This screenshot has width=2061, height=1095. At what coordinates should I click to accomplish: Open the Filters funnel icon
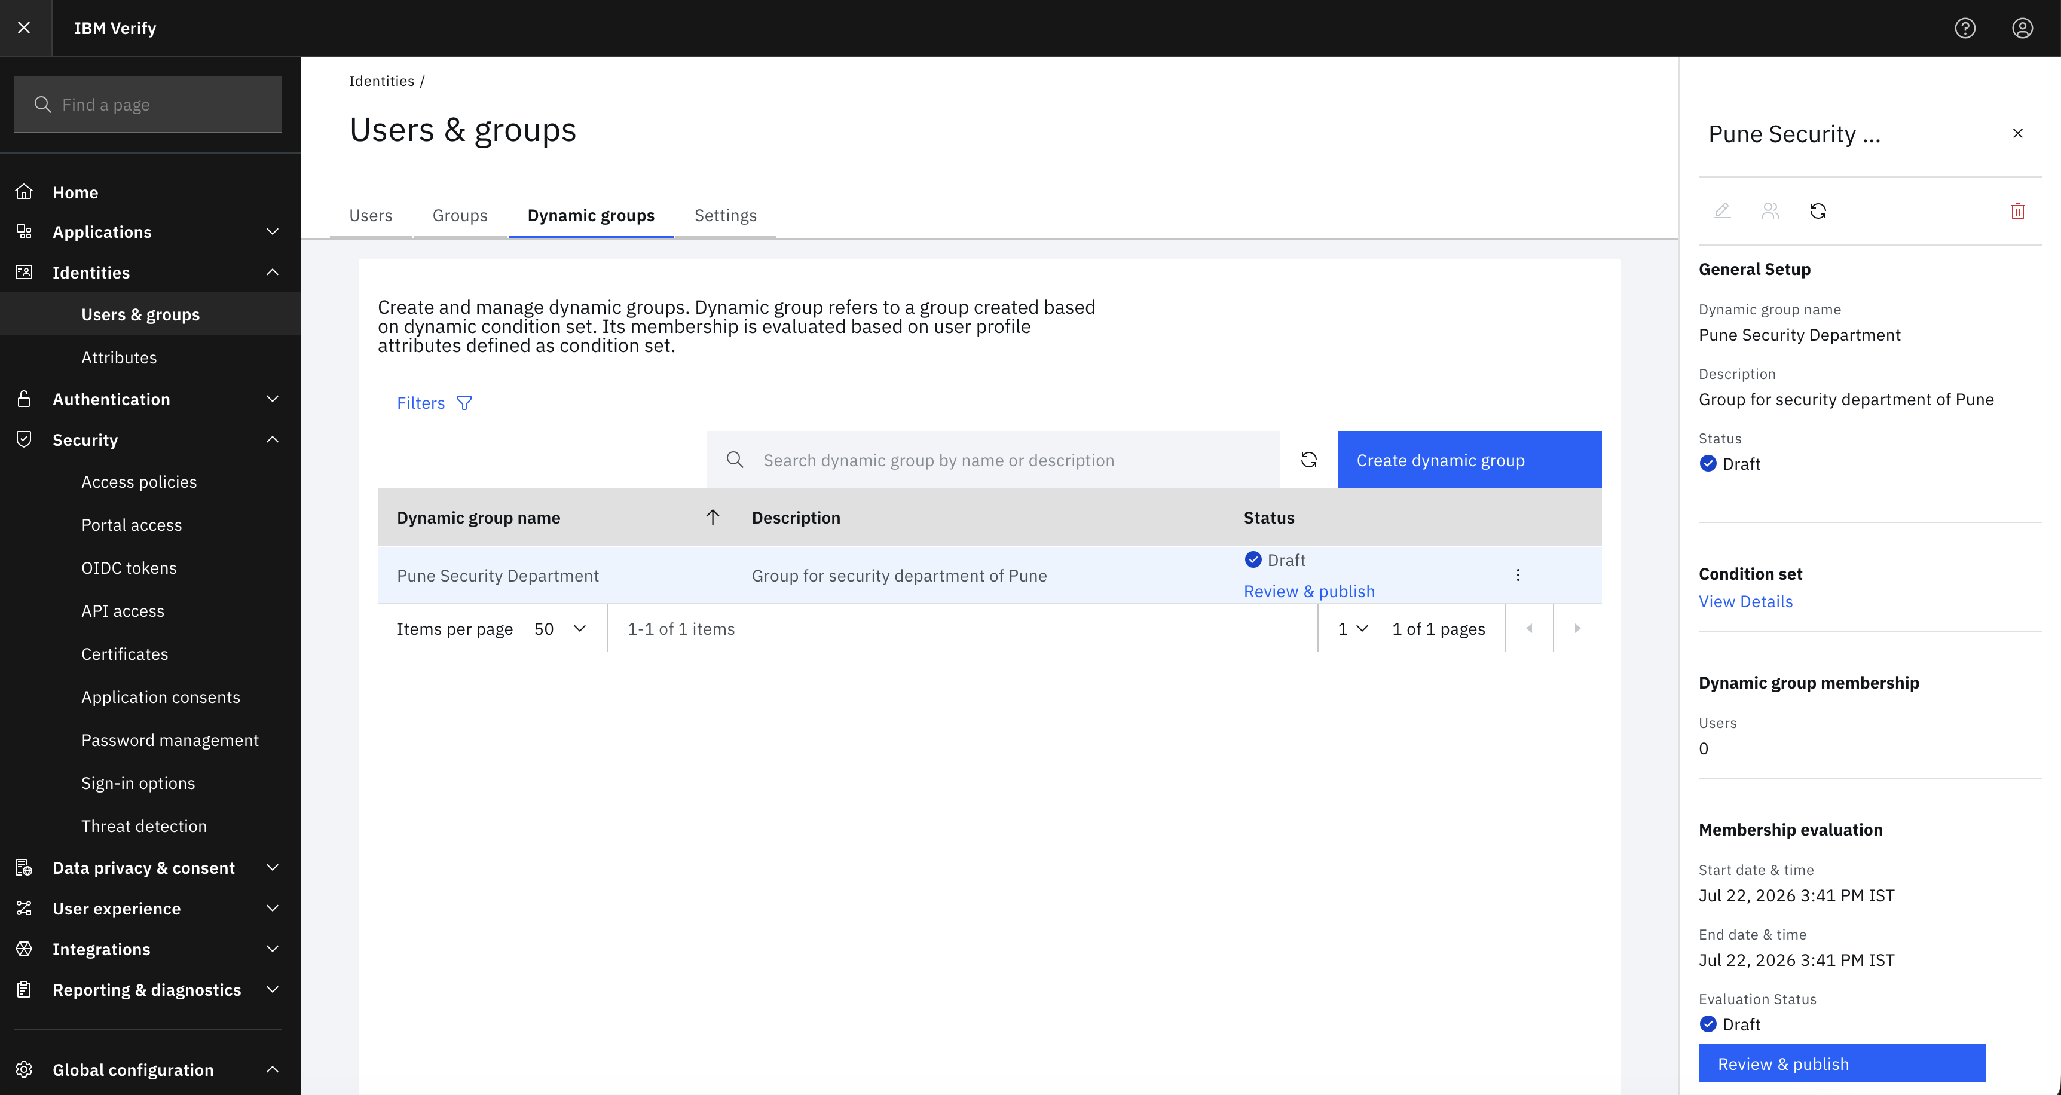coord(464,402)
